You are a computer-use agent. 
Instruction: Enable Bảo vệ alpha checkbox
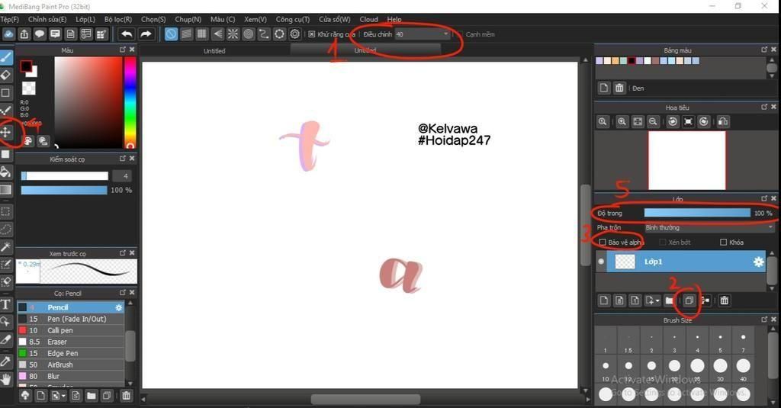tap(603, 242)
